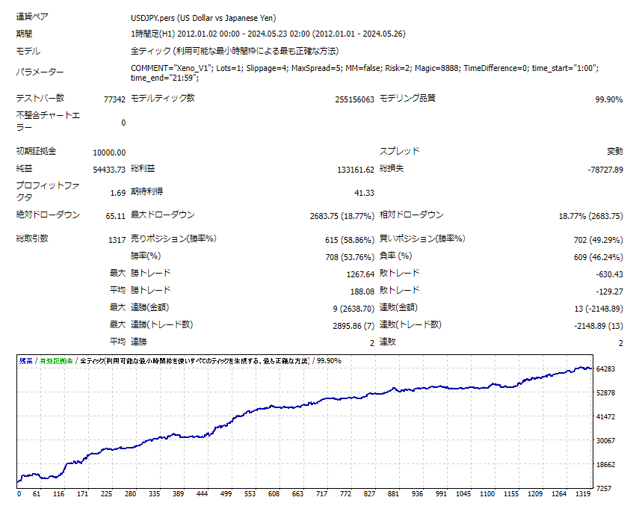This screenshot has width=633, height=509.
Task: Click the x-axis trade number 61
Action: [37, 493]
